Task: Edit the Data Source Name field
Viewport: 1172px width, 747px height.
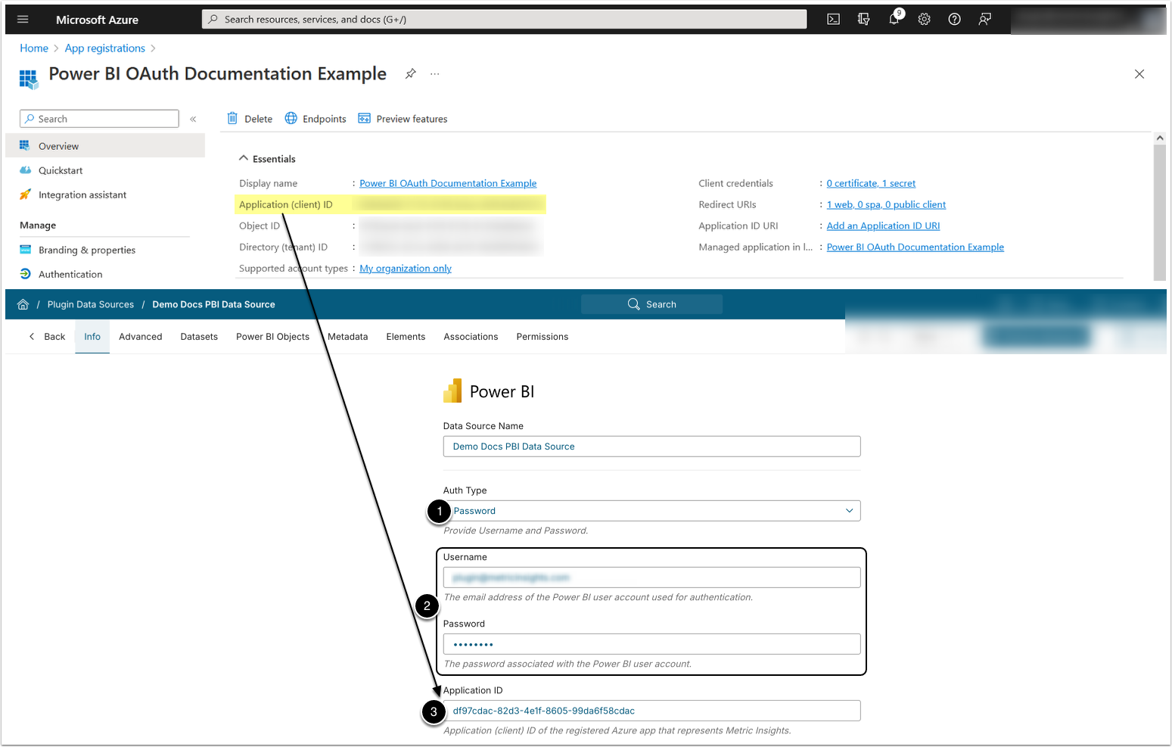Action: 651,447
